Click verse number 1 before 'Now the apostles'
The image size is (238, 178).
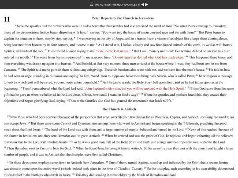click(x=16, y=25)
